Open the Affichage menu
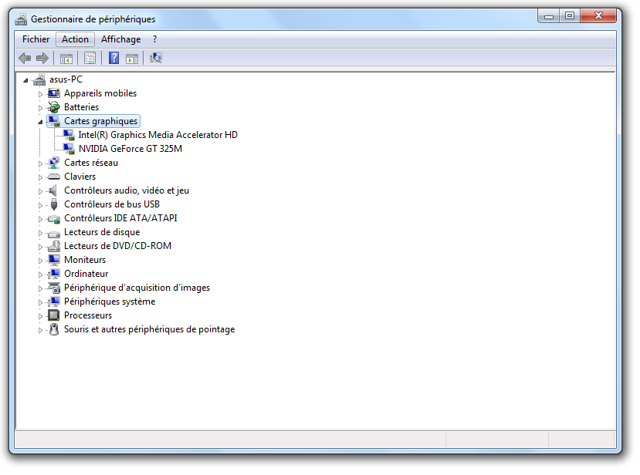The width and height of the screenshot is (640, 475). point(120,39)
